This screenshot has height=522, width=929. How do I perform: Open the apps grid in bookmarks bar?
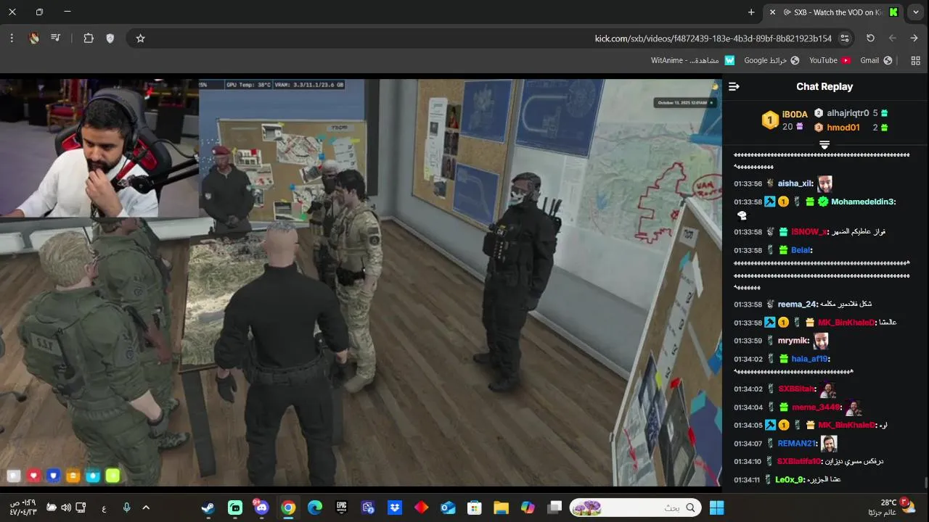(915, 60)
